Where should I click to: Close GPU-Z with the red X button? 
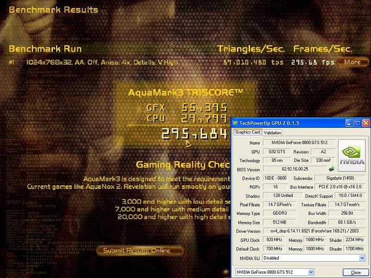pos(366,123)
